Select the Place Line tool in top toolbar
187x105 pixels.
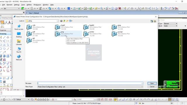click(128, 8)
